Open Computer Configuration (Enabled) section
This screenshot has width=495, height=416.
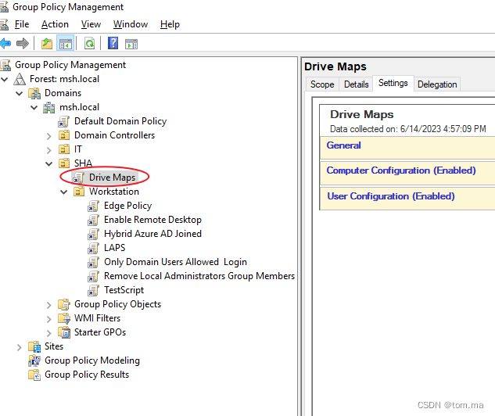(401, 170)
